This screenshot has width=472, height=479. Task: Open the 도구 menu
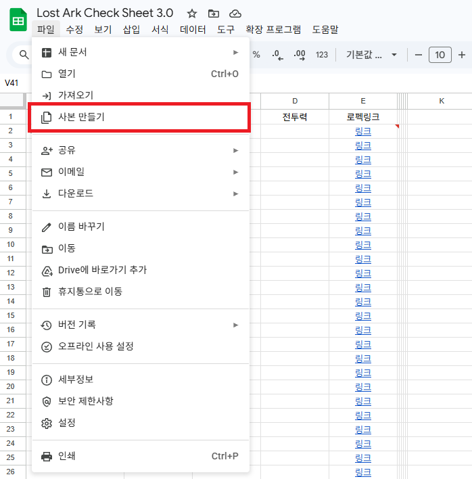coord(226,30)
